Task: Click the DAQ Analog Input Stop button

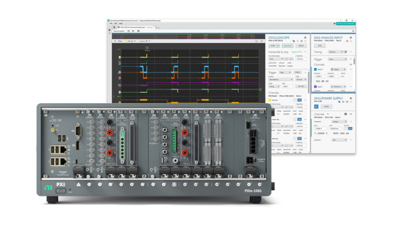Action: (321, 45)
